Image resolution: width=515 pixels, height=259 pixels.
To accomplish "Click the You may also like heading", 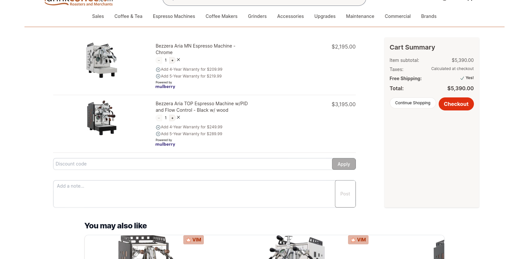I will (115, 226).
